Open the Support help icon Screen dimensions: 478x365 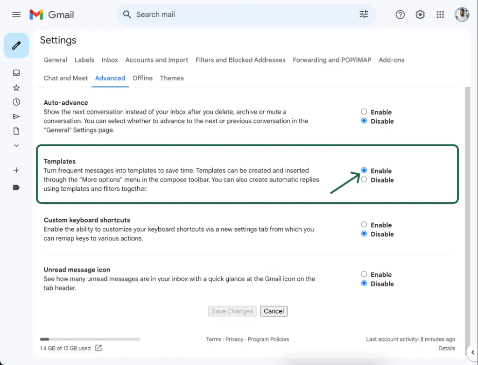point(400,14)
